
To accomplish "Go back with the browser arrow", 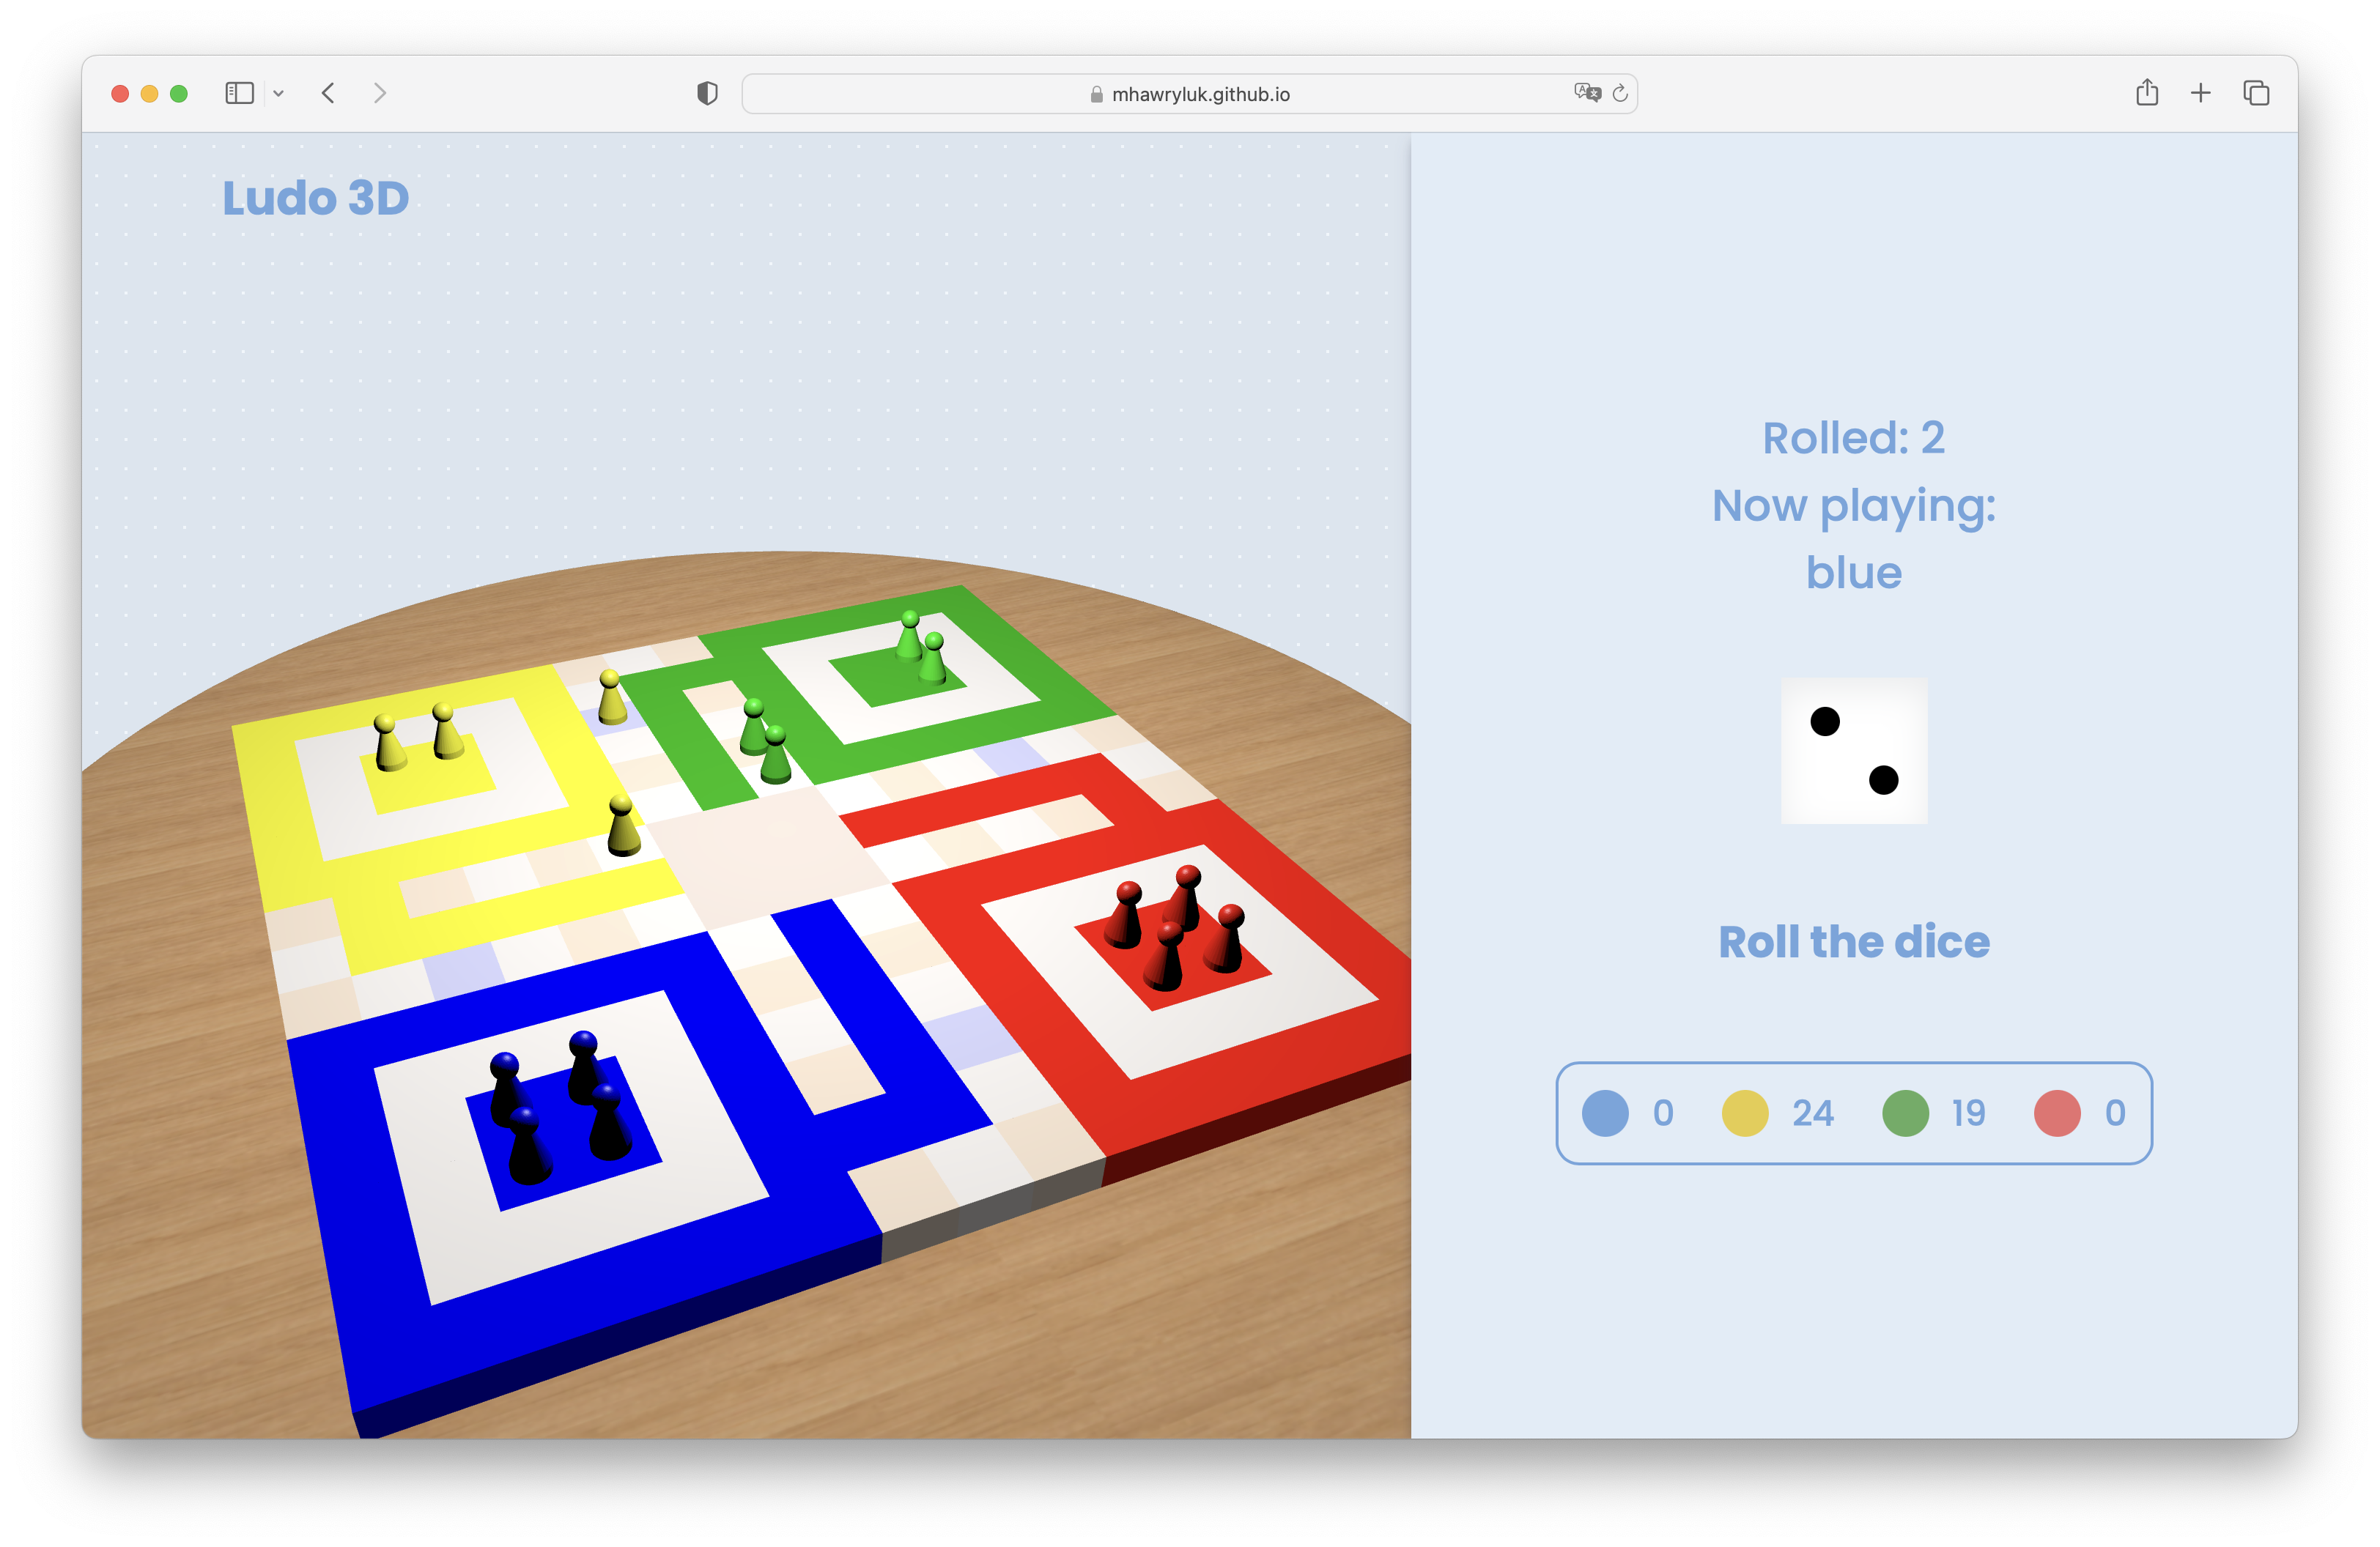I will pyautogui.click(x=328, y=93).
